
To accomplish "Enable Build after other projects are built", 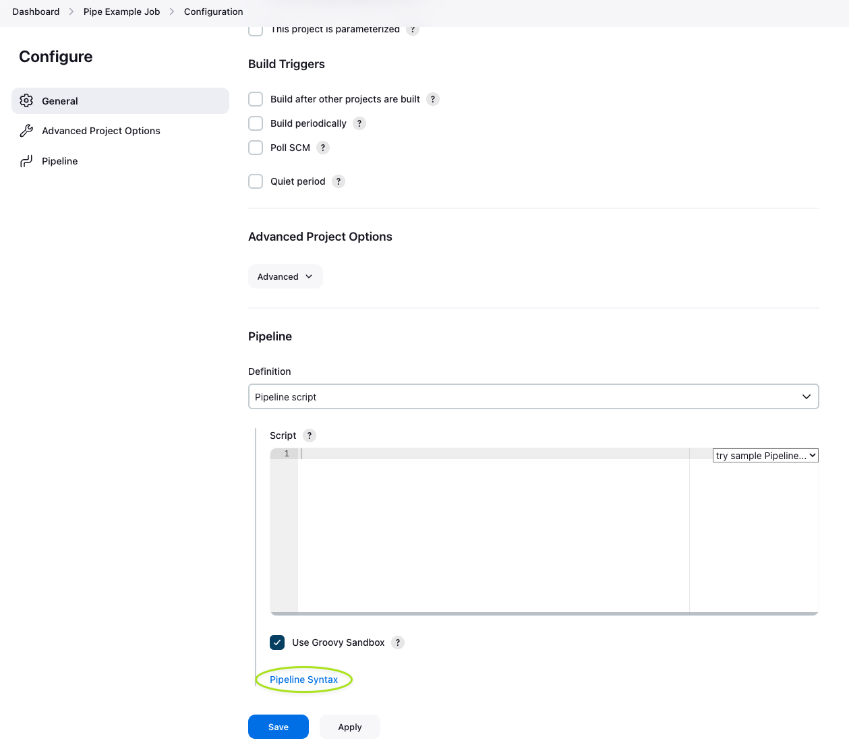I will point(256,99).
